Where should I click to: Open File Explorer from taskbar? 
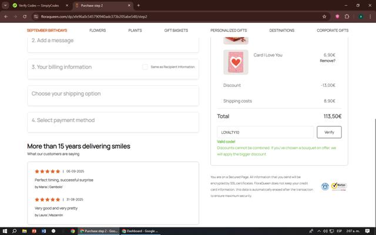pyautogui.click(x=24, y=231)
